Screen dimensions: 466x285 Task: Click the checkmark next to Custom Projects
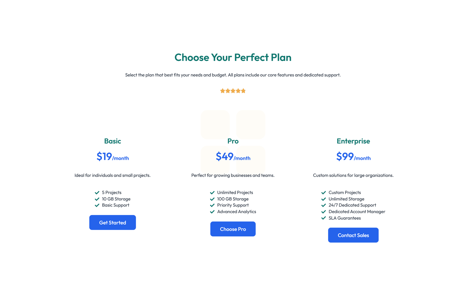(x=323, y=192)
